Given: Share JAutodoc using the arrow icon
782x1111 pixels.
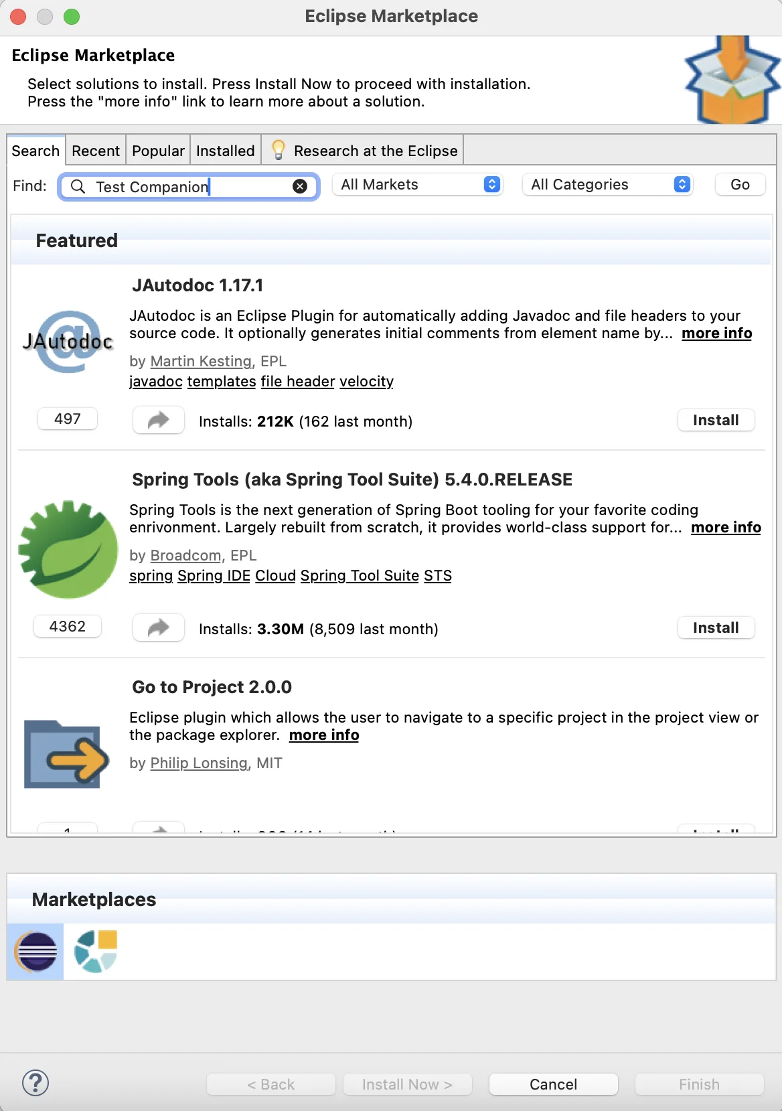Looking at the screenshot, I should tap(159, 421).
